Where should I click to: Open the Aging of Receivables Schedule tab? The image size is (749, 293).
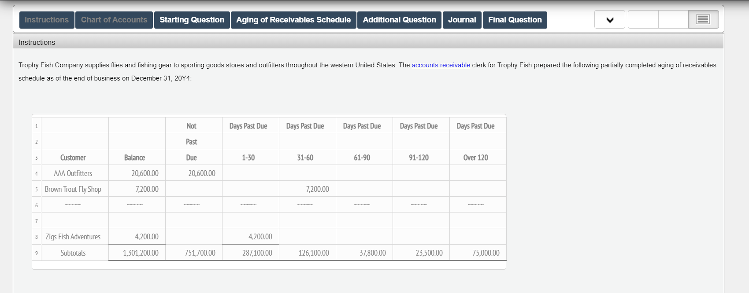coord(293,20)
